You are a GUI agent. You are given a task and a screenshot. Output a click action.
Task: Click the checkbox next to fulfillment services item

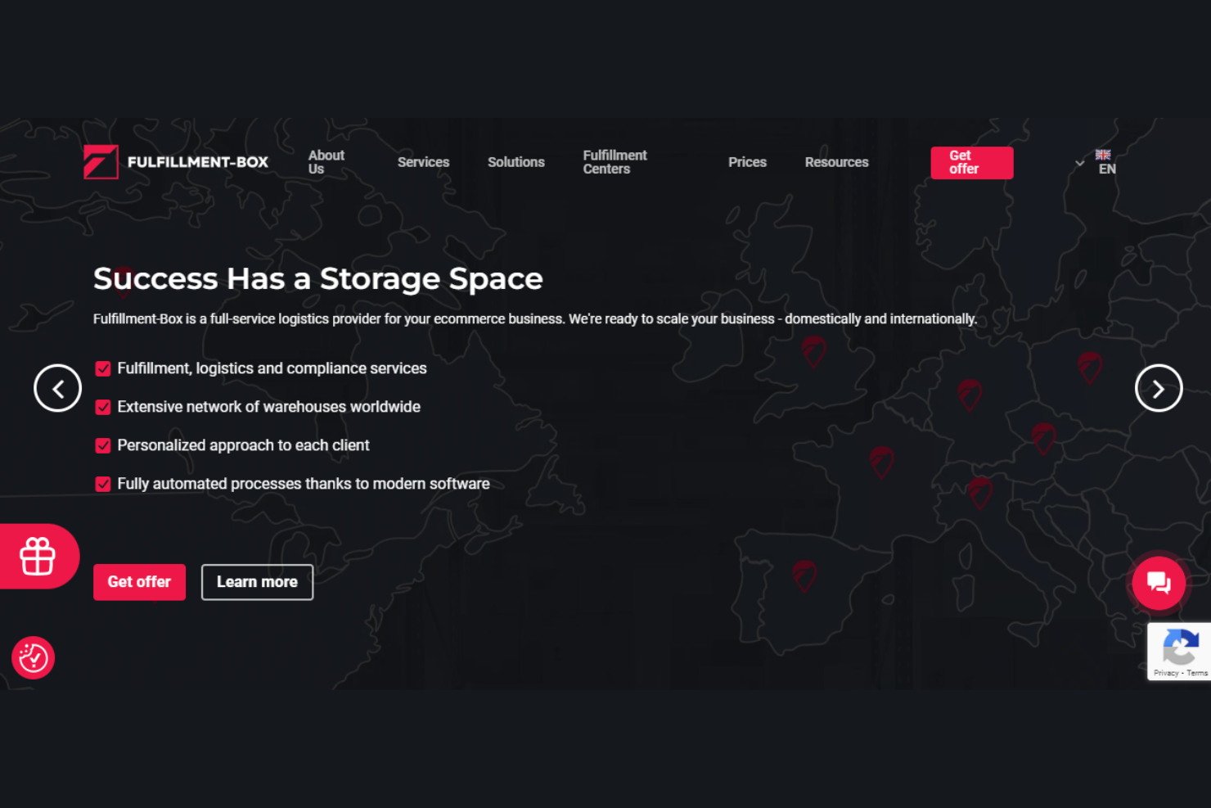tap(102, 368)
